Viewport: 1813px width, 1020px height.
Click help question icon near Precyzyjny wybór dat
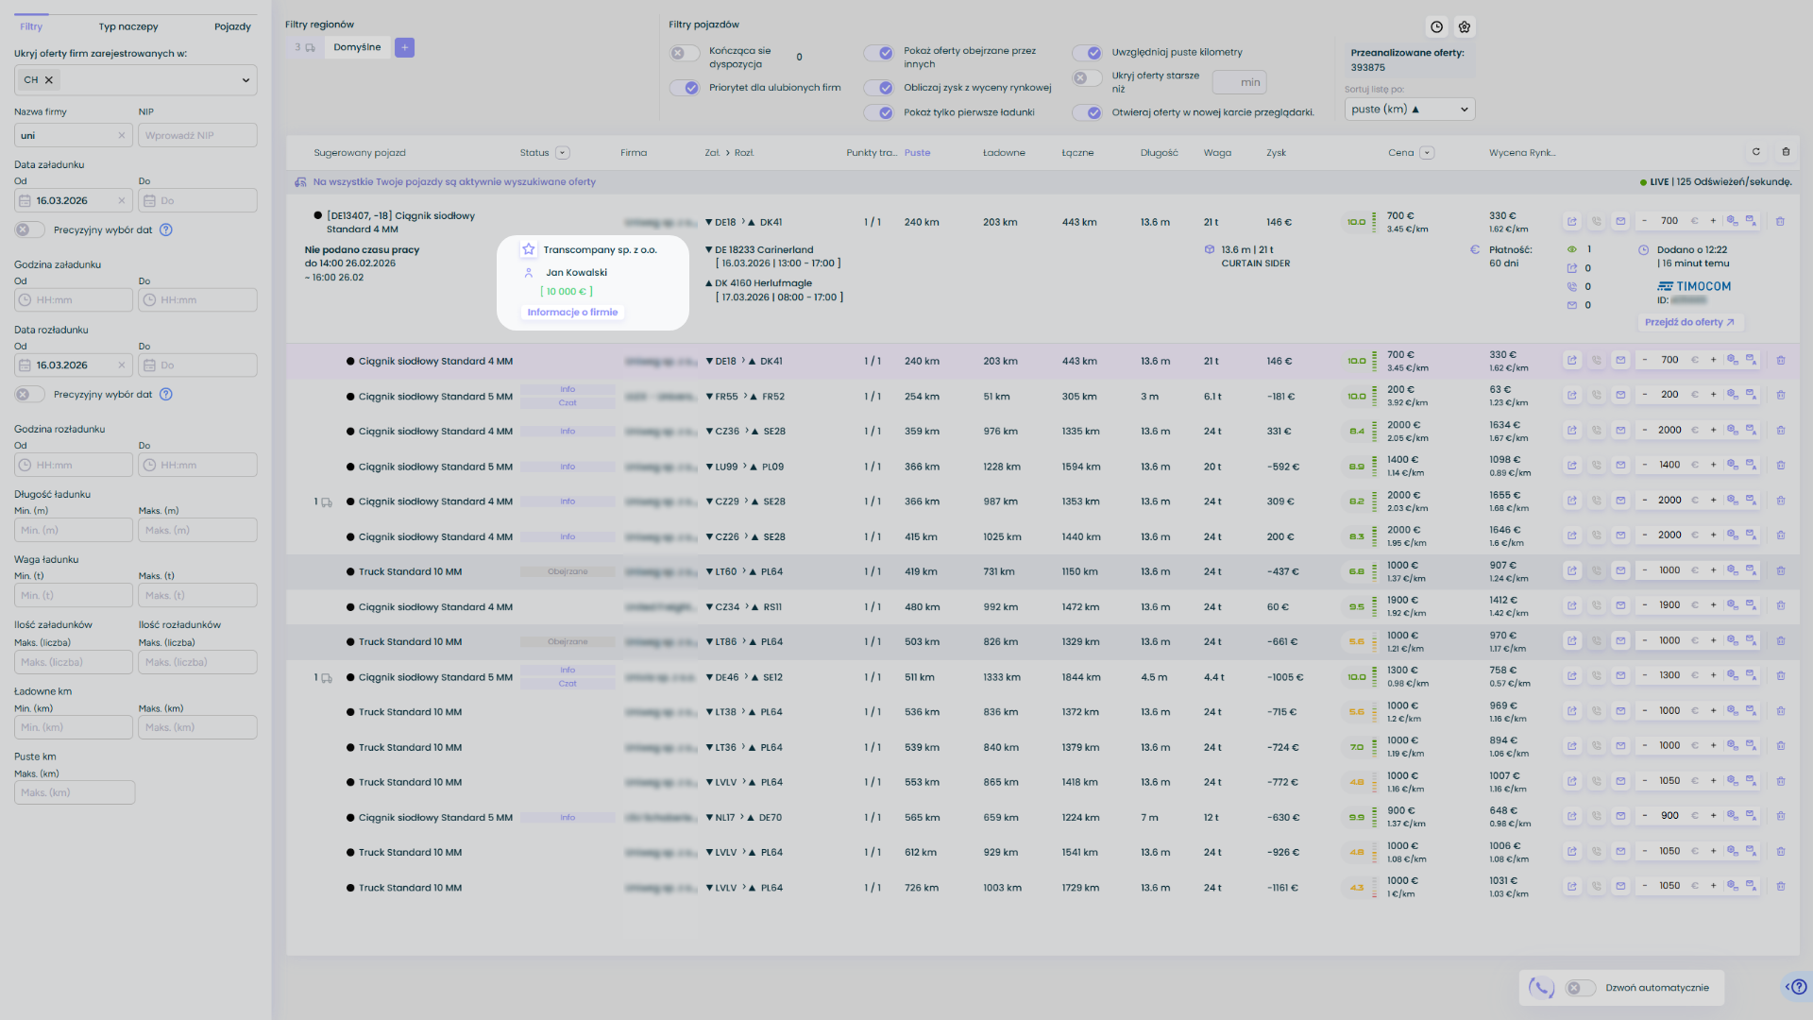coord(166,229)
